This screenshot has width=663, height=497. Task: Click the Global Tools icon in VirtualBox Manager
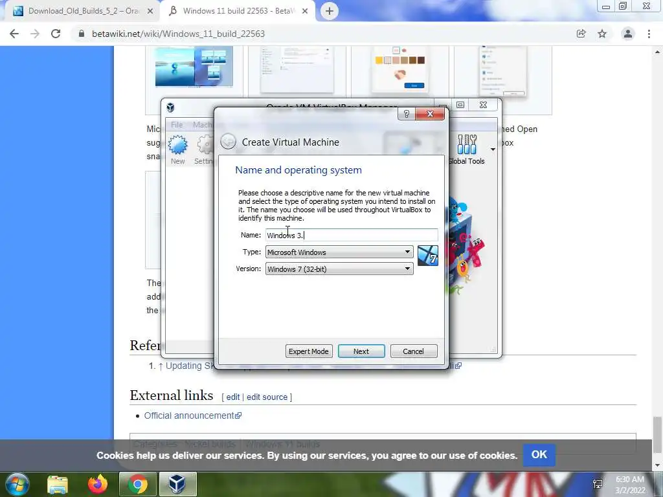pyautogui.click(x=467, y=150)
